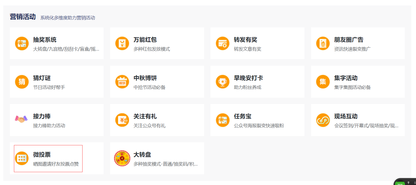Click description 公众号海报裂变快速吸粉
Viewport: 416px width, 185px height.
click(x=259, y=126)
